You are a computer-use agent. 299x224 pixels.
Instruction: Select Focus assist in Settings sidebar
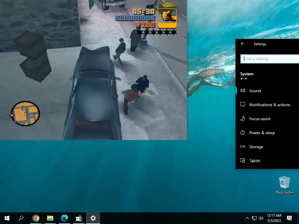267,119
